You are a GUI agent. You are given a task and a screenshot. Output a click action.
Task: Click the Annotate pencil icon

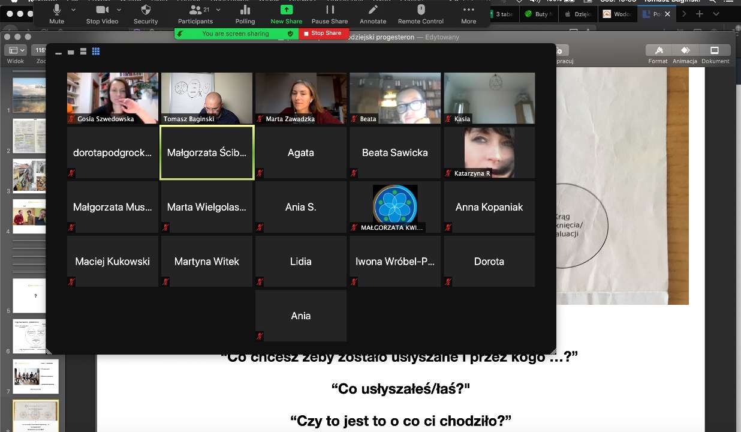[x=373, y=13]
